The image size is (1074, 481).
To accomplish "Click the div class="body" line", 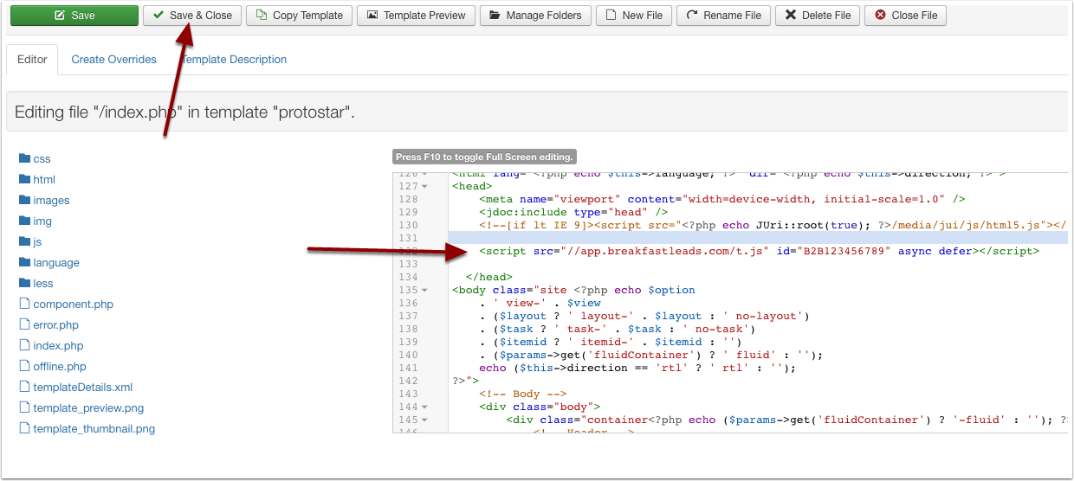I will pyautogui.click(x=540, y=407).
